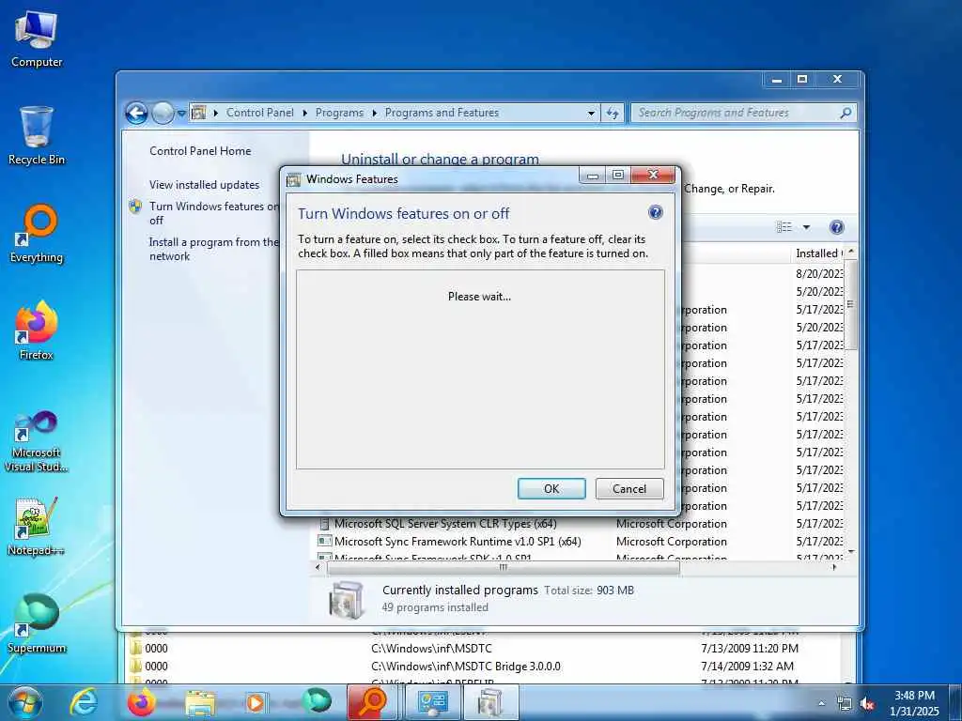
Task: Open the Recycle Bin desktop icon
Action: (x=37, y=135)
